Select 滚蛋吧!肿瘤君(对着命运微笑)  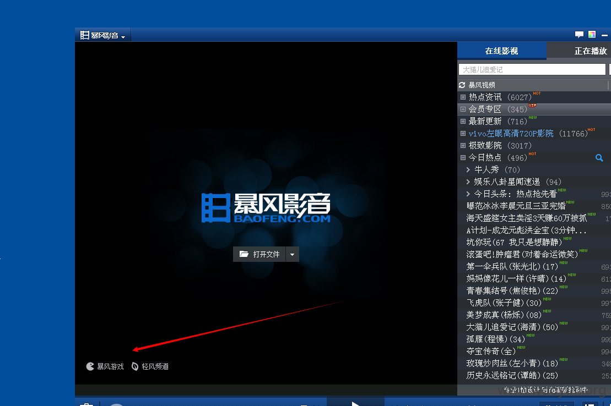(x=522, y=254)
